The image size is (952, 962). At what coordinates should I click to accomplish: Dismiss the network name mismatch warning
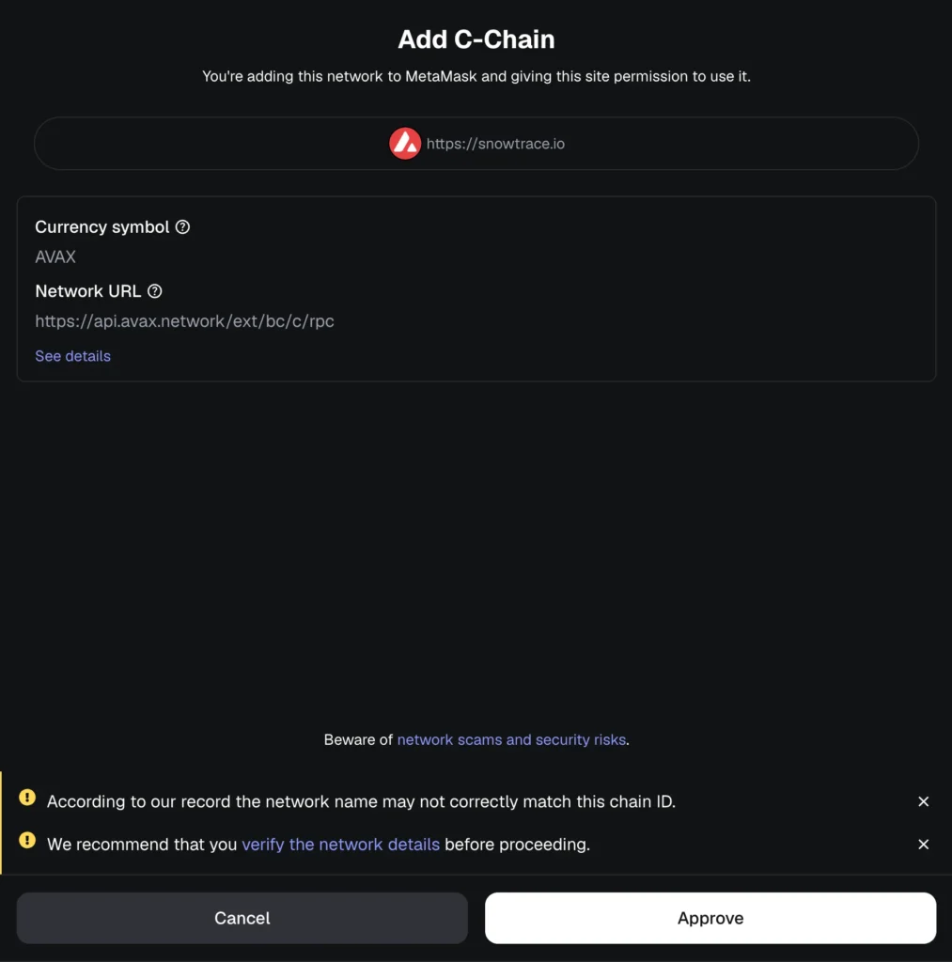(923, 801)
